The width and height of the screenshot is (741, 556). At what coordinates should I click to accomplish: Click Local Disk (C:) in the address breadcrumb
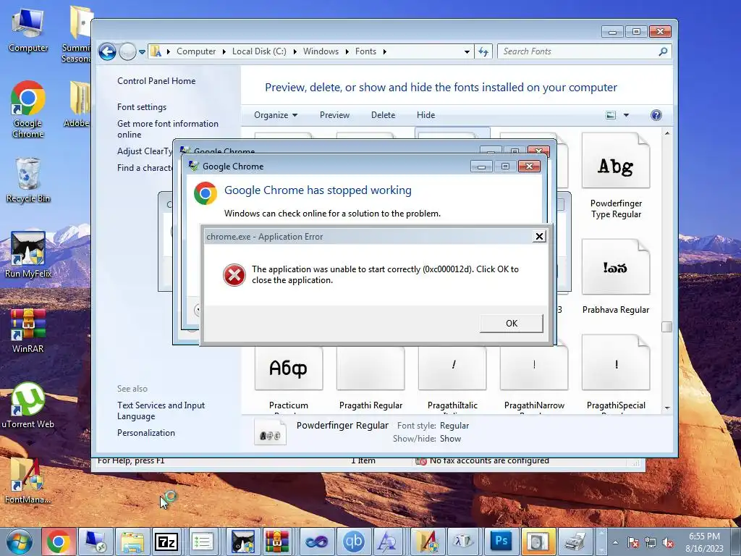click(259, 51)
